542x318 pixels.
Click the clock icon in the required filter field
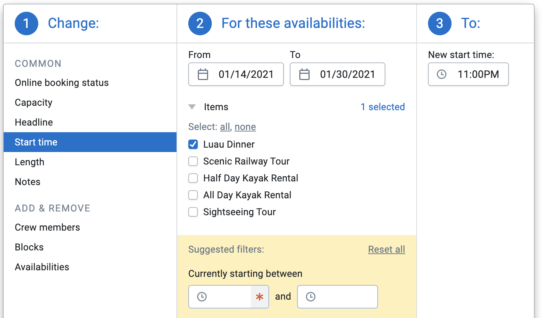click(201, 296)
